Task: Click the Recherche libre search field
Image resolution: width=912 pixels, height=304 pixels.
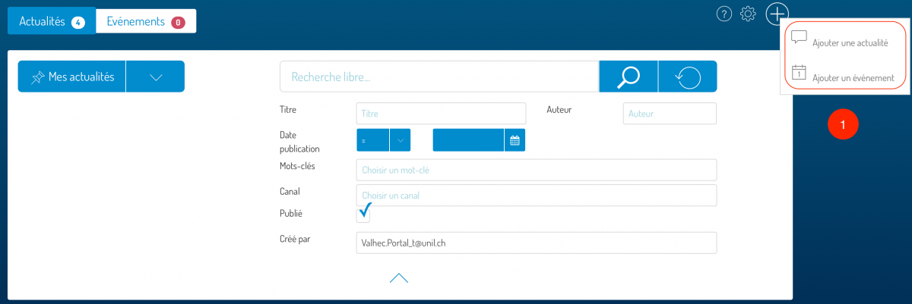Action: click(x=439, y=77)
